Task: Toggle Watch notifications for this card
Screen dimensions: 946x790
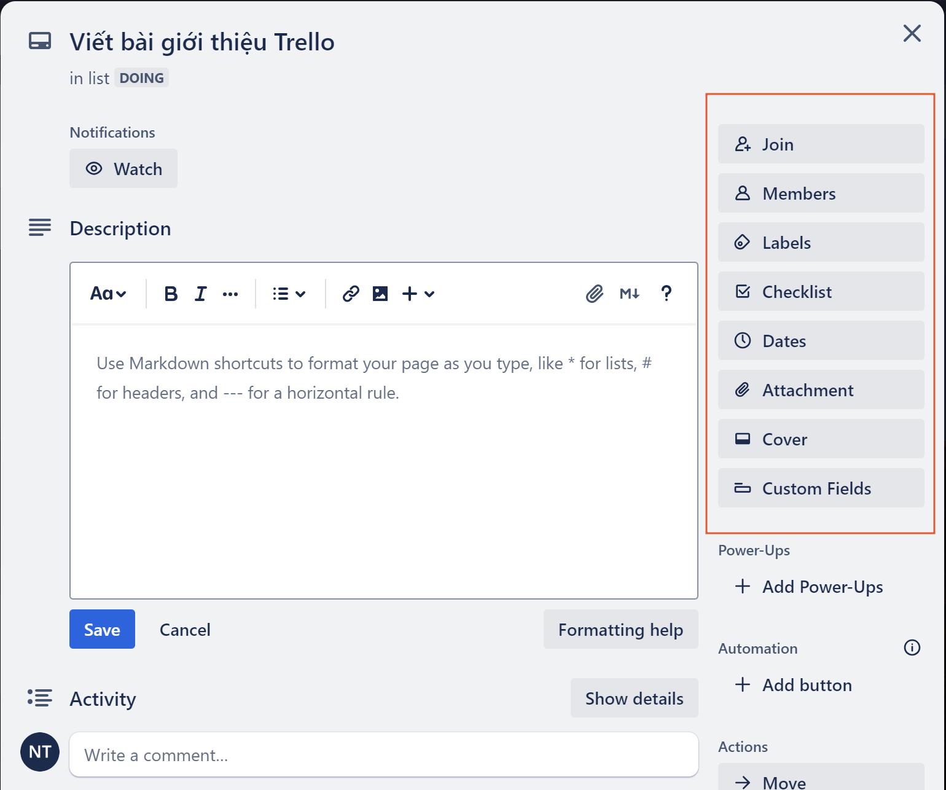Action: (123, 168)
